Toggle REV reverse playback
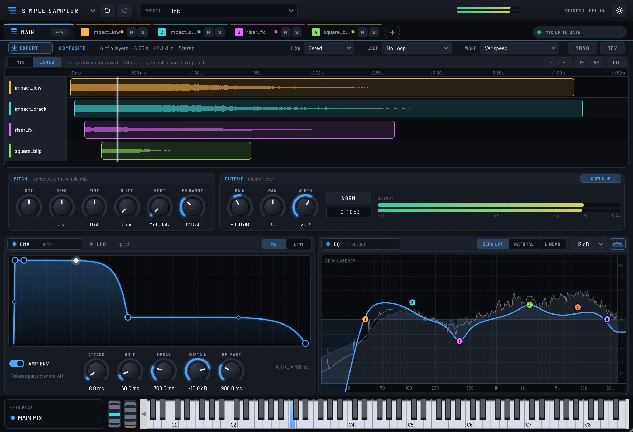 [x=612, y=48]
